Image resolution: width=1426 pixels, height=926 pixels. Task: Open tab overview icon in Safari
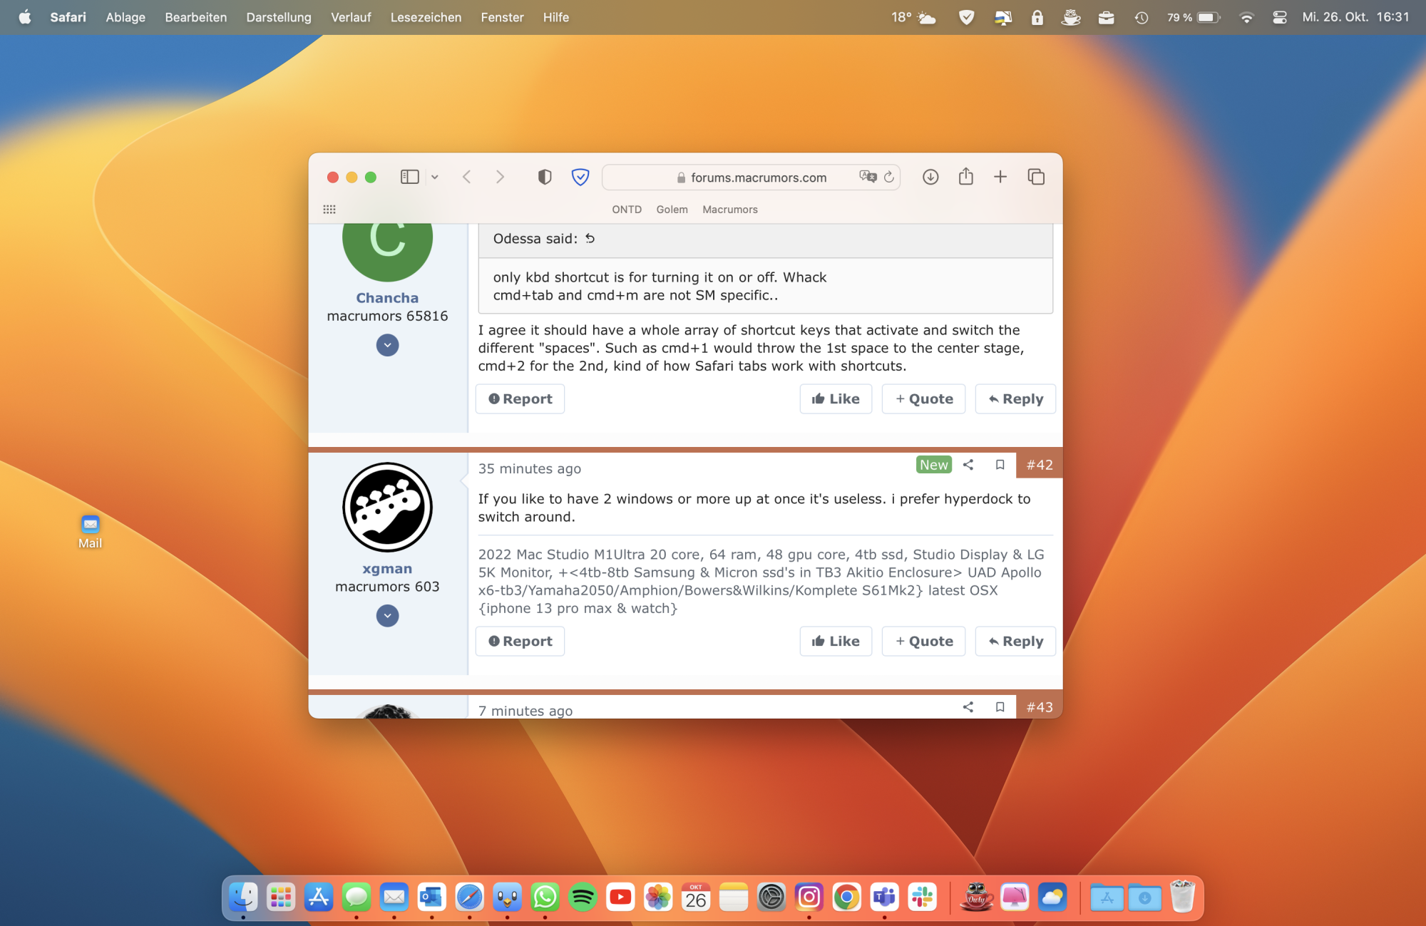click(x=1035, y=177)
